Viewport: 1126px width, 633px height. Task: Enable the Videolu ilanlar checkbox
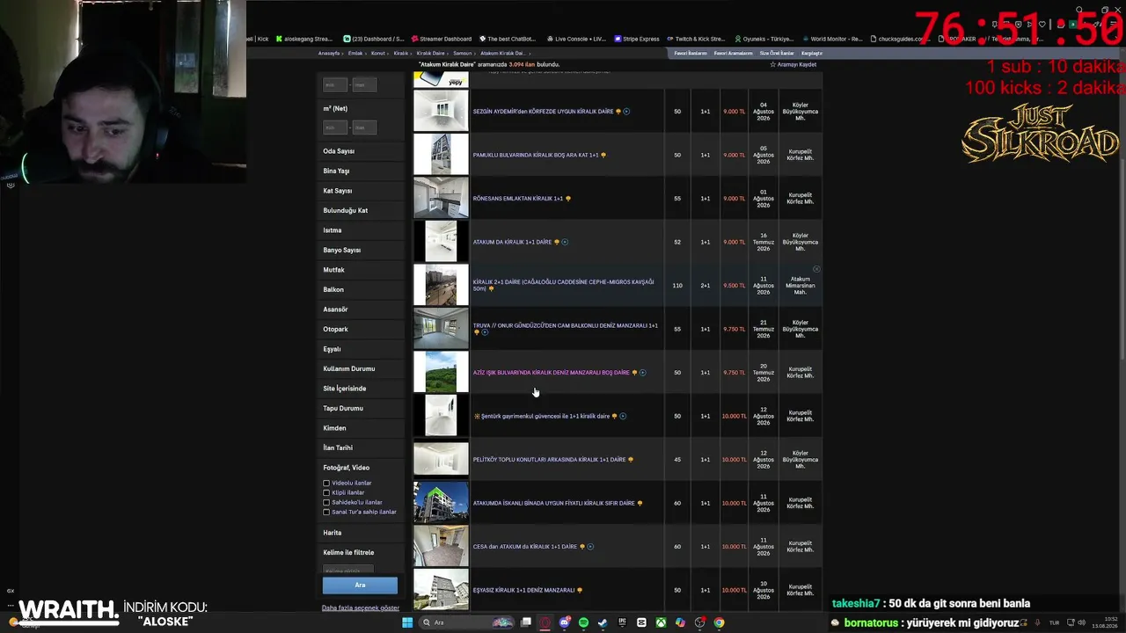[x=326, y=483]
